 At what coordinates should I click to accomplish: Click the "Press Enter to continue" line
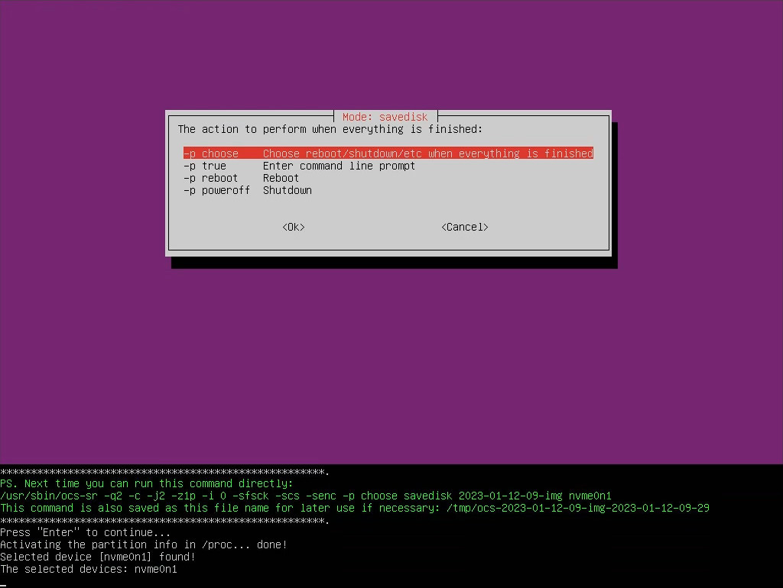pyautogui.click(x=86, y=532)
